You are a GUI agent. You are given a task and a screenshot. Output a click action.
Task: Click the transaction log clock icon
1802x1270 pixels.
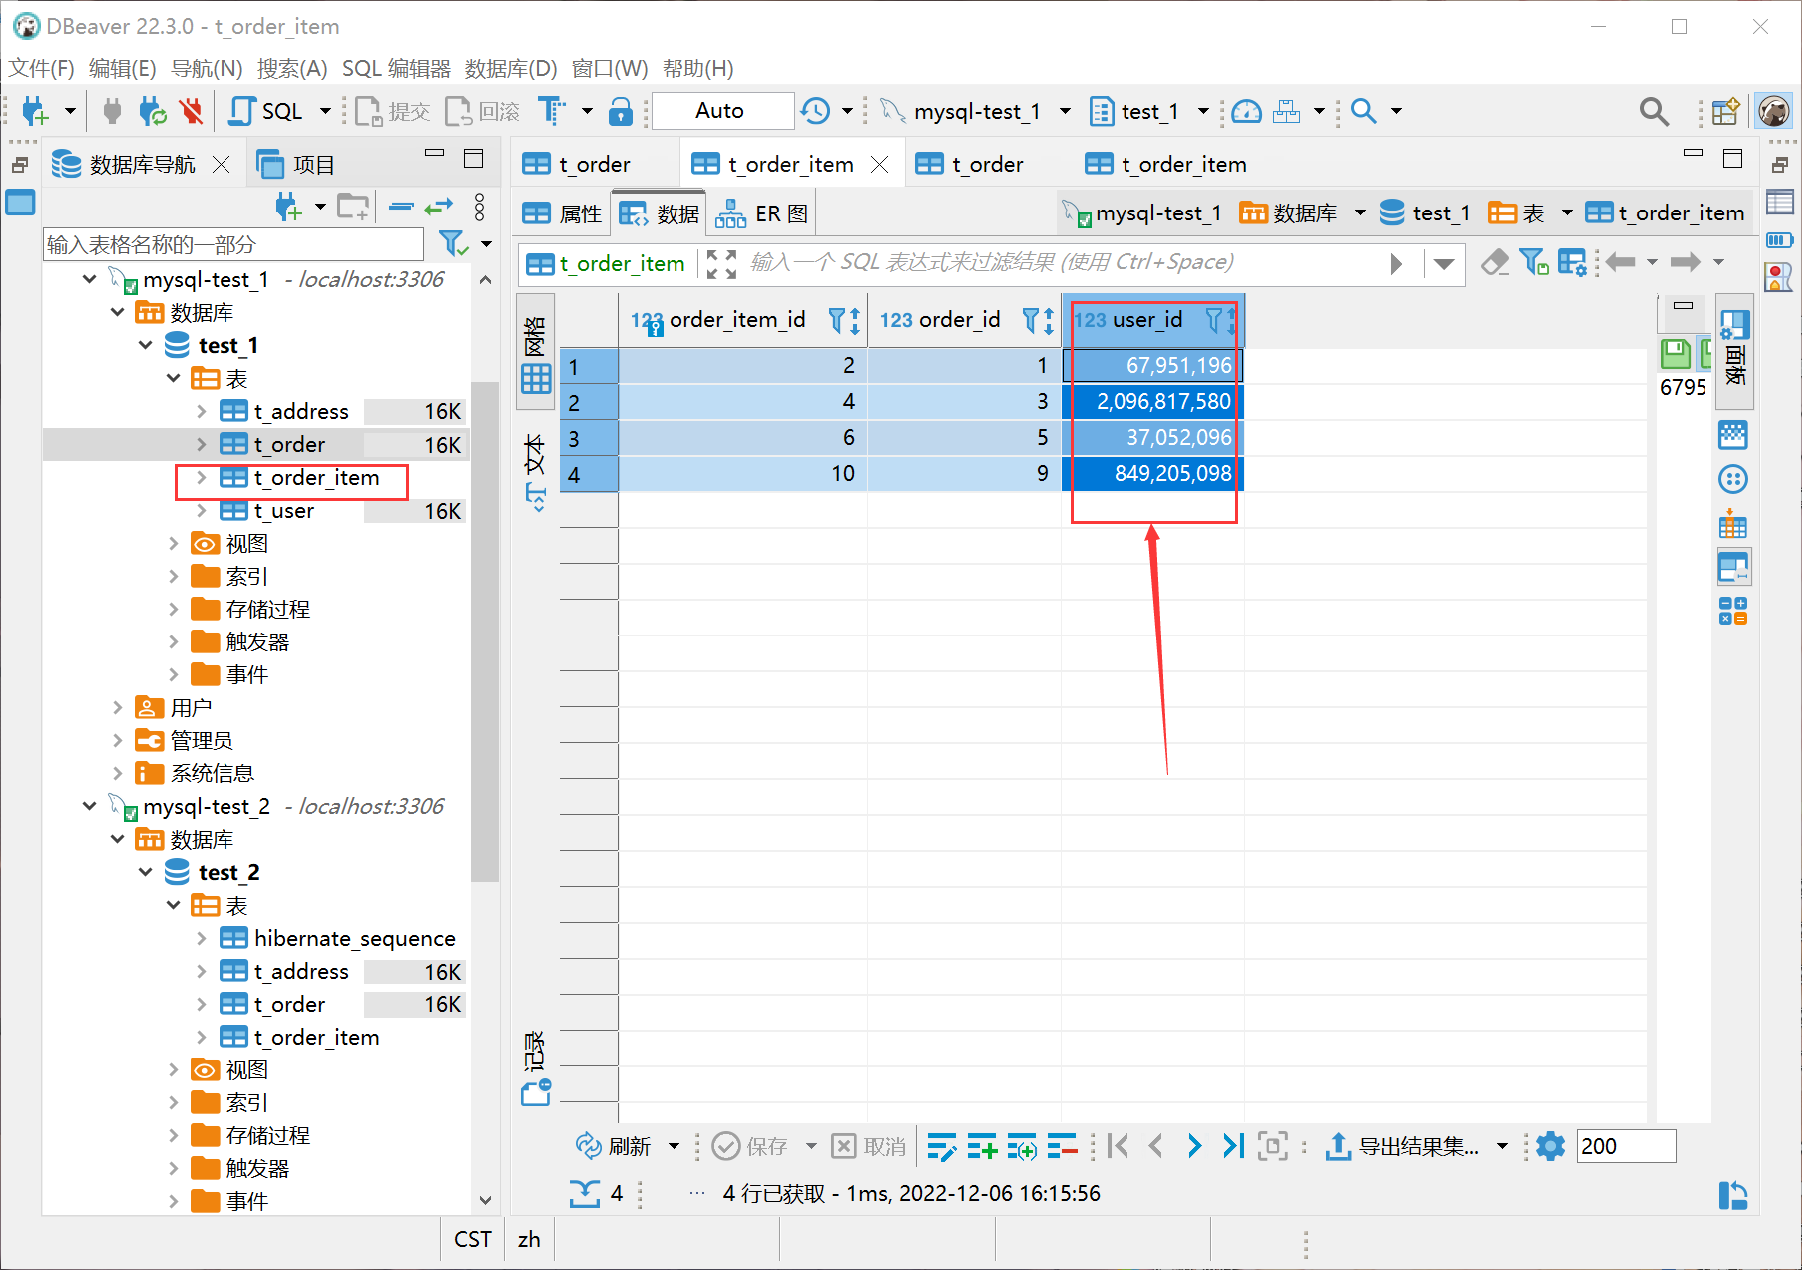click(816, 111)
